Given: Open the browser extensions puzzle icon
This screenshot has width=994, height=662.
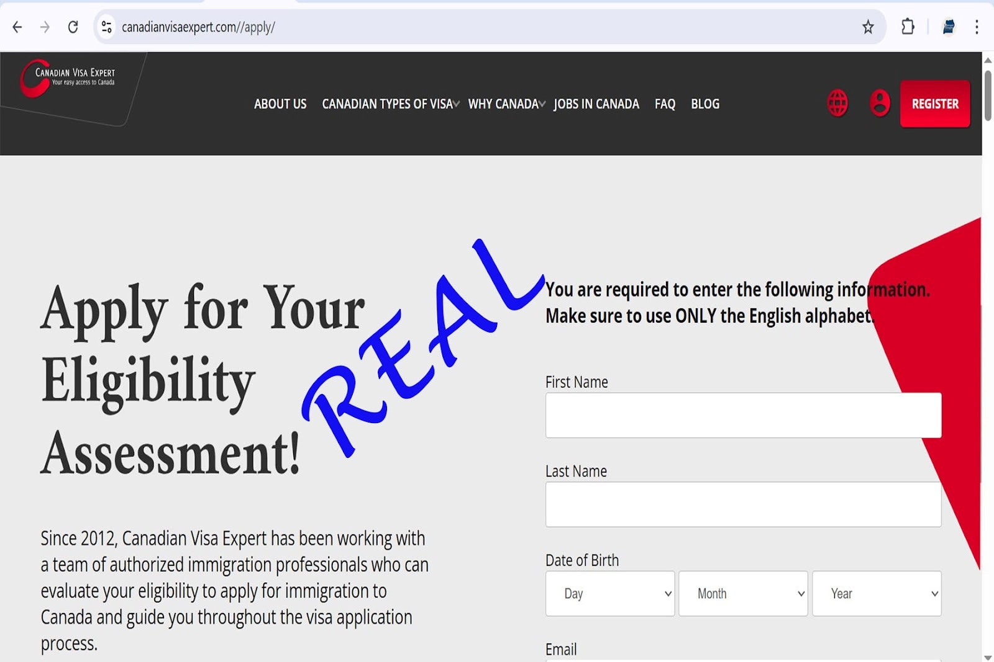Looking at the screenshot, I should pyautogui.click(x=908, y=27).
